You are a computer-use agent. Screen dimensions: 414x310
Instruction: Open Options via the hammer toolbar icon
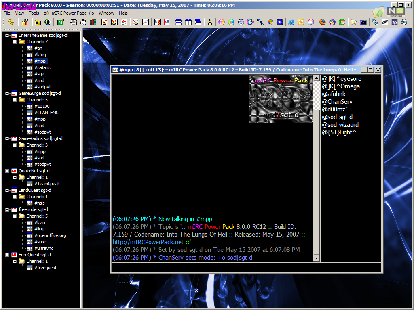pos(25,23)
